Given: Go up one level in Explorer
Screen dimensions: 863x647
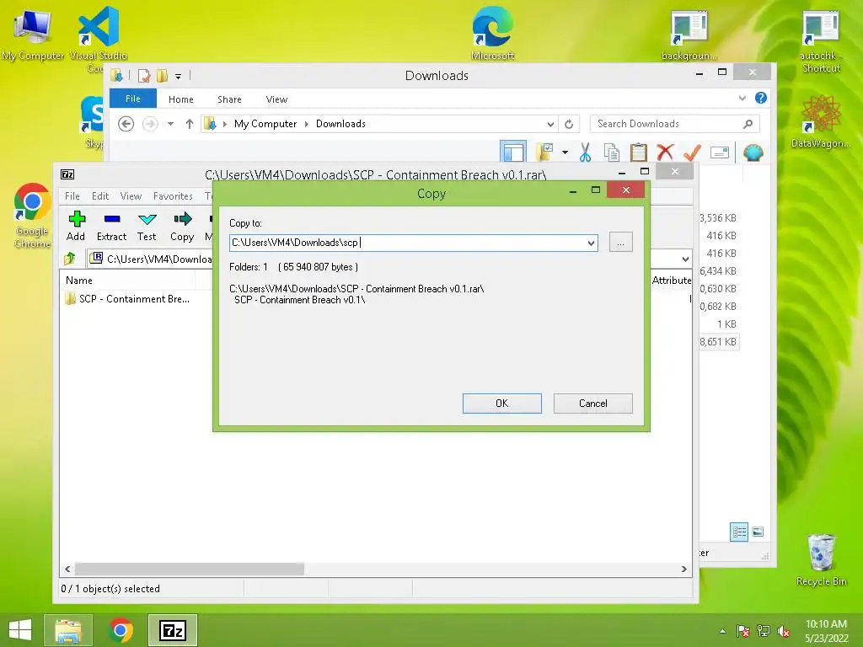Looking at the screenshot, I should point(190,124).
